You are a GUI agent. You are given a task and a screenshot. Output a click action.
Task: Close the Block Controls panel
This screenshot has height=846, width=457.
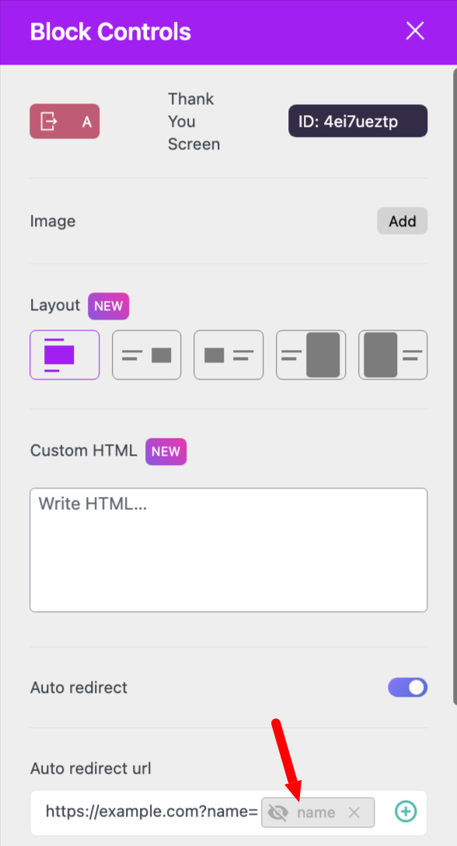coord(415,31)
